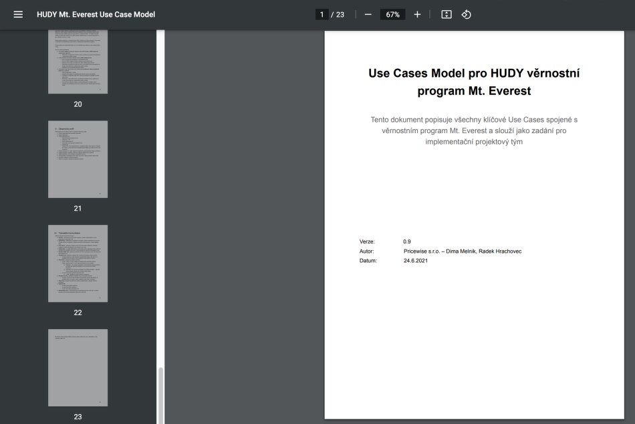Rotate the document counterclockwise

[x=466, y=15]
